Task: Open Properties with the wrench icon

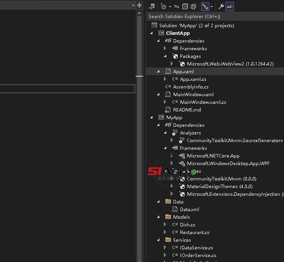Action: pos(221,7)
